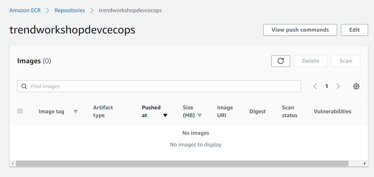Click View push commands button
This screenshot has height=177, width=374.
pyautogui.click(x=300, y=30)
